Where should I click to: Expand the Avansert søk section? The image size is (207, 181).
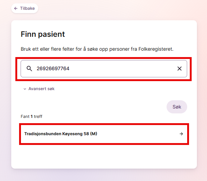coord(39,89)
